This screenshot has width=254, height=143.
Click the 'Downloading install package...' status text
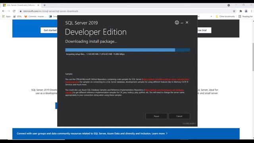(x=91, y=41)
